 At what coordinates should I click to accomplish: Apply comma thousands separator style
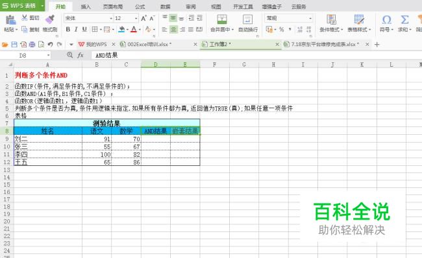pos(290,29)
